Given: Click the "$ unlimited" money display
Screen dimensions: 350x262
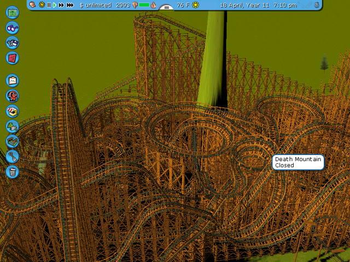Looking at the screenshot, I should [95, 5].
